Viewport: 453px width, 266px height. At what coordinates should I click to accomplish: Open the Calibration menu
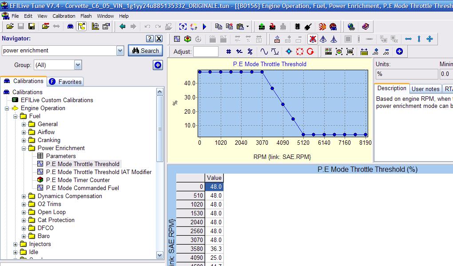(64, 16)
